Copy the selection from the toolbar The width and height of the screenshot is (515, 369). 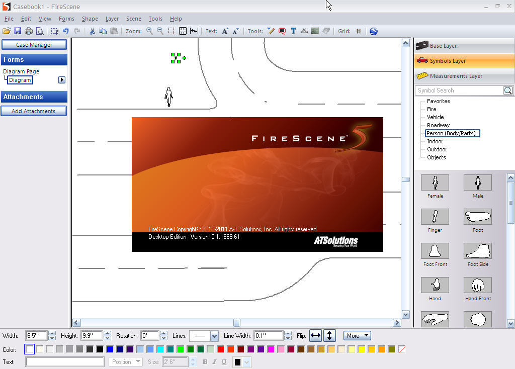[x=103, y=31]
